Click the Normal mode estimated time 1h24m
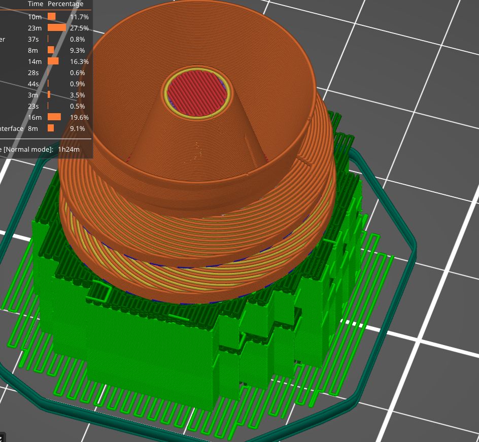The width and height of the screenshot is (479, 442). coord(69,149)
